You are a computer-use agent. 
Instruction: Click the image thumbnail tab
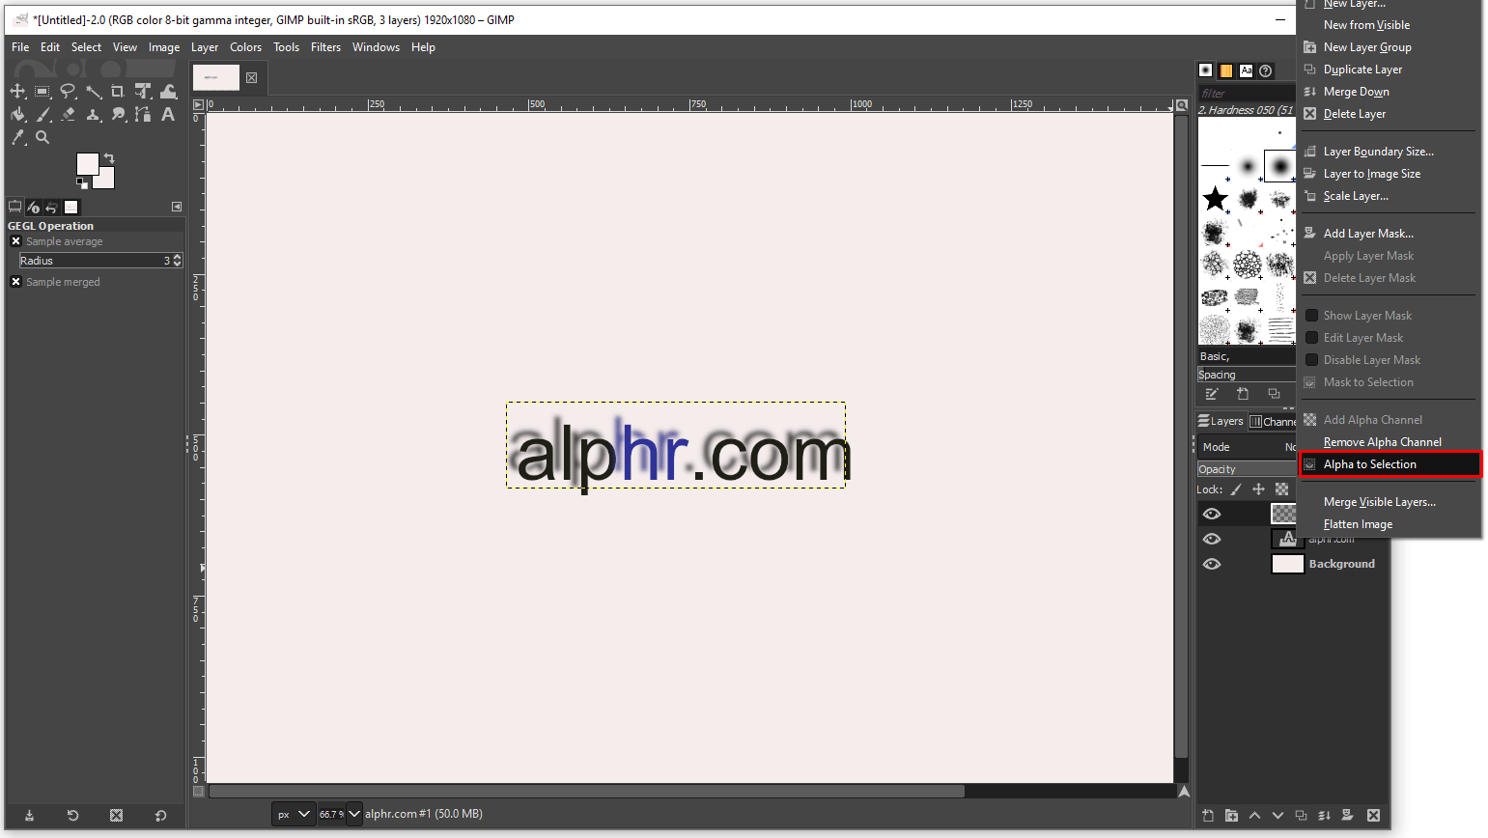pyautogui.click(x=215, y=77)
